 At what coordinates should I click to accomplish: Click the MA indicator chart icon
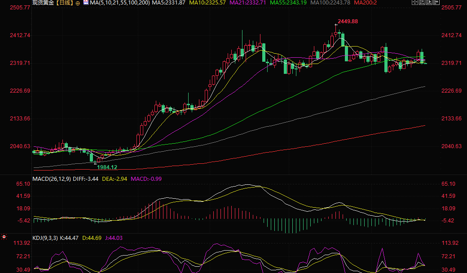86,3
